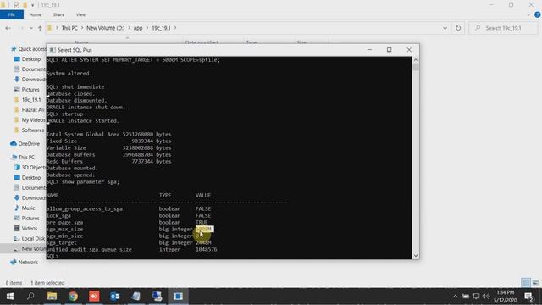Screen dimensions: 542x305
Task: Open SQL Plus taskbar button
Action: tap(179, 297)
